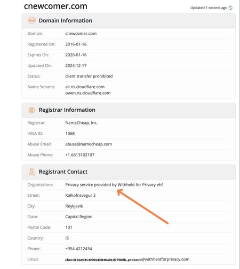Click the 'Registered On:' label

(x=42, y=44)
